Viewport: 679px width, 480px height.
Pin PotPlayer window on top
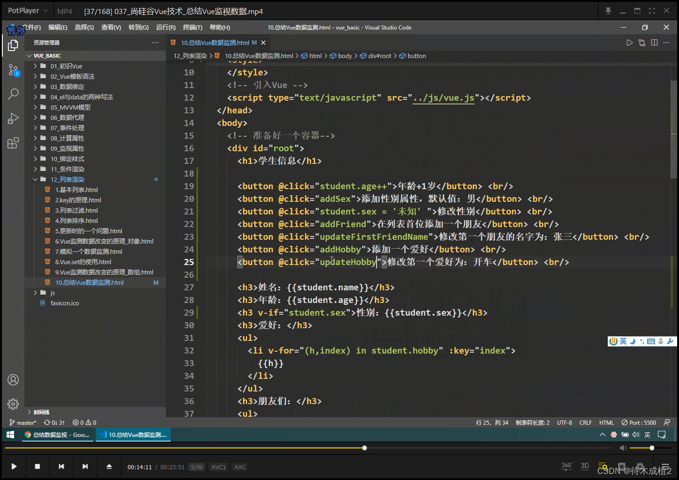608,11
